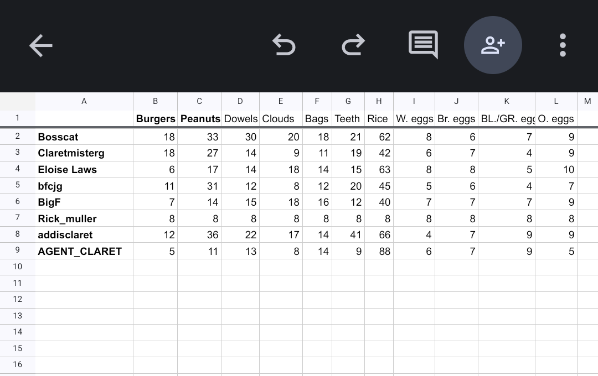Select the Rice value 88 cell
Image resolution: width=598 pixels, height=376 pixels.
point(379,251)
